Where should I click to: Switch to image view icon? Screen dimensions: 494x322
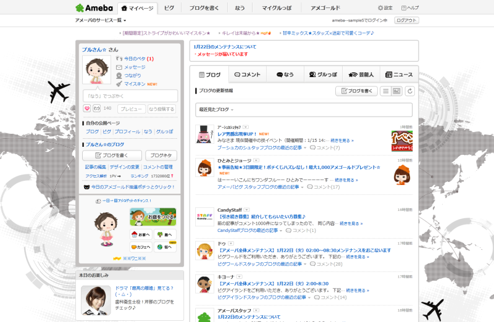point(396,91)
